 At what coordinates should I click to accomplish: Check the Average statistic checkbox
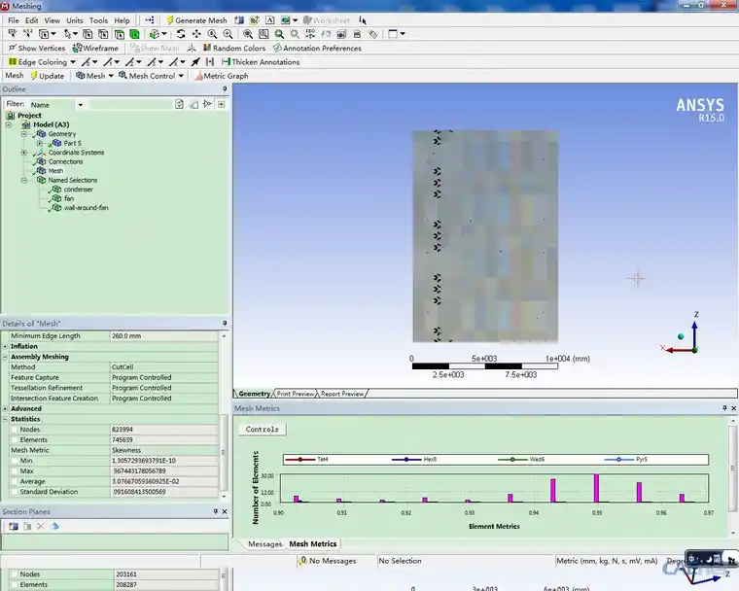click(15, 481)
